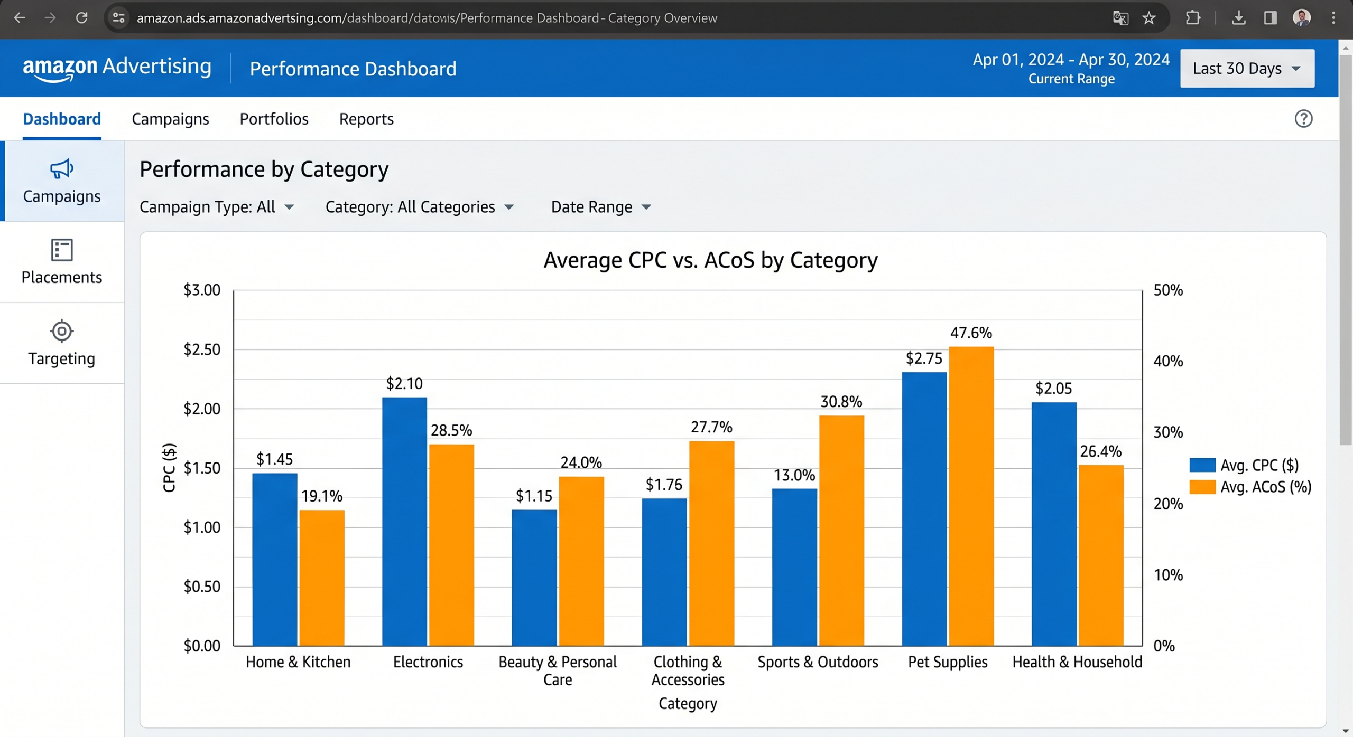1353x737 pixels.
Task: Click the Google Translate icon in address bar
Action: (x=1119, y=17)
